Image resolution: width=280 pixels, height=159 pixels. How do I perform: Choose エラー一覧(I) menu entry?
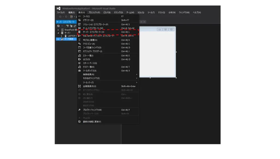[x=88, y=55]
